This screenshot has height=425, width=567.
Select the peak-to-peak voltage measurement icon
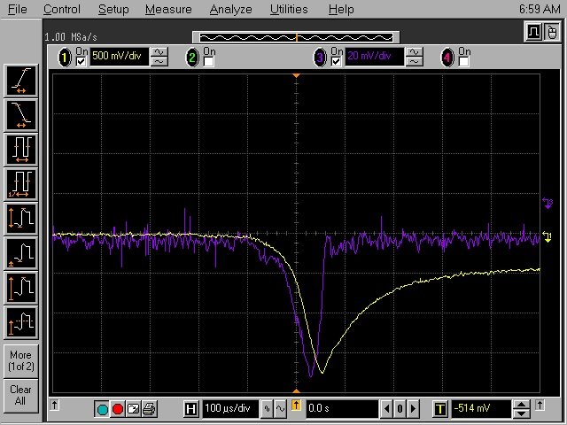click(x=21, y=219)
